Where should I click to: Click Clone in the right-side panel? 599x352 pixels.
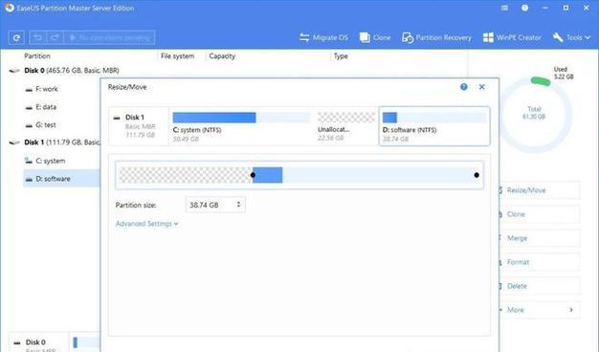pos(540,214)
